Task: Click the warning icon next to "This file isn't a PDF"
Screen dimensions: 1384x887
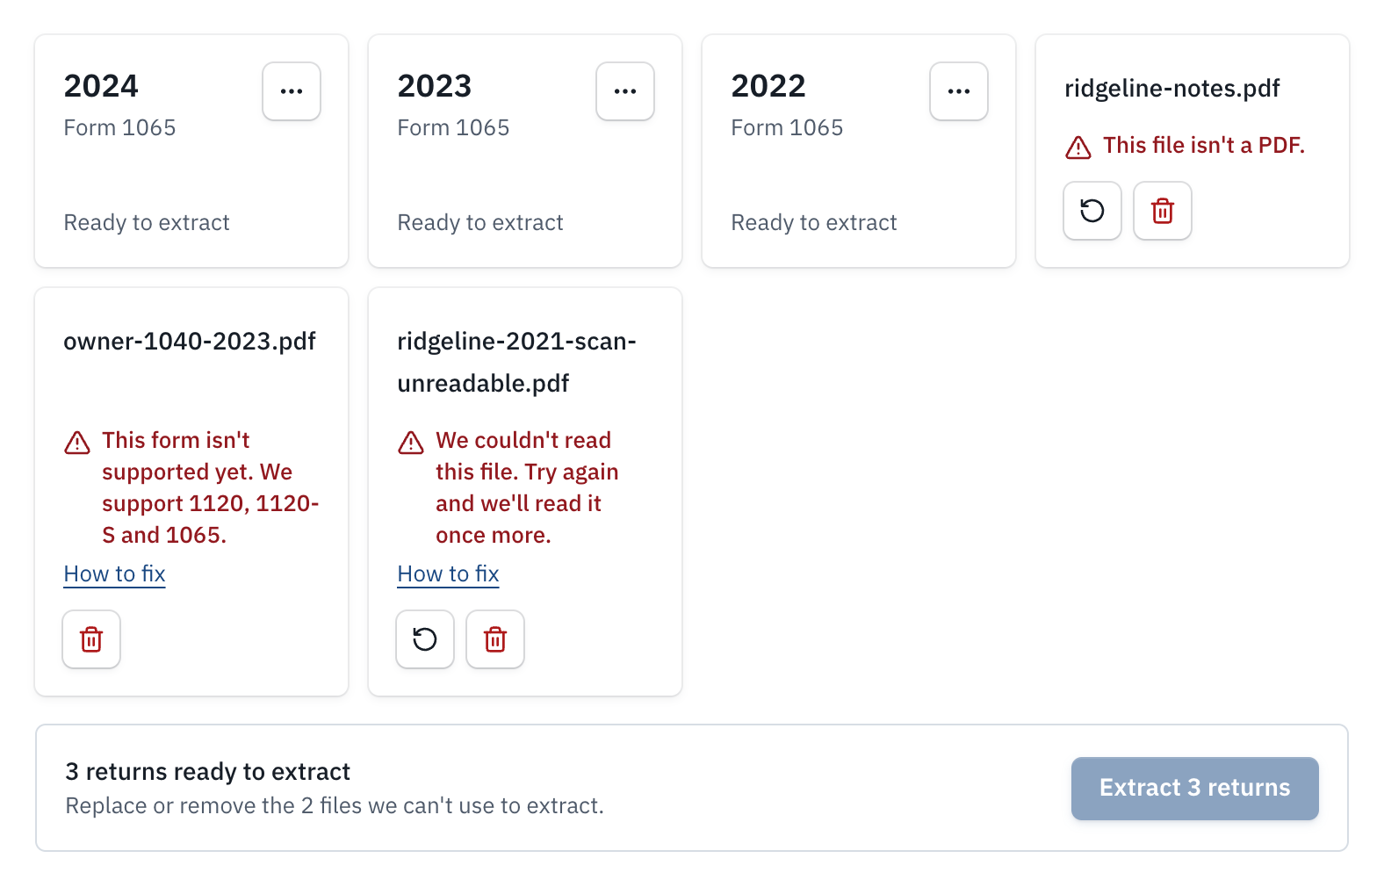Action: 1078,148
